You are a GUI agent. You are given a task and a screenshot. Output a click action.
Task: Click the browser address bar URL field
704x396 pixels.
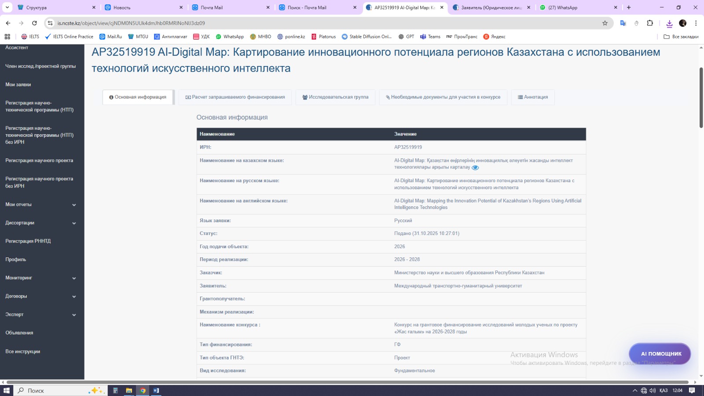tap(308, 23)
